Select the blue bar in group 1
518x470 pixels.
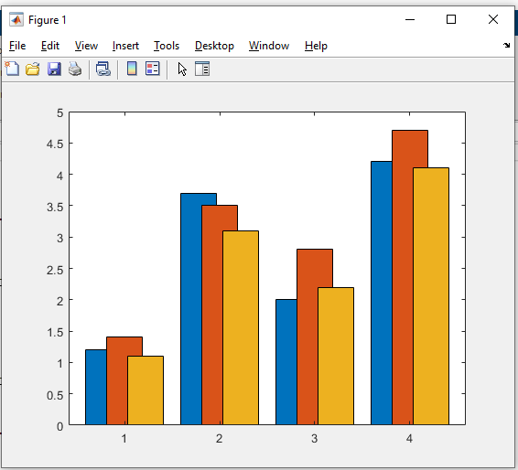click(x=96, y=387)
